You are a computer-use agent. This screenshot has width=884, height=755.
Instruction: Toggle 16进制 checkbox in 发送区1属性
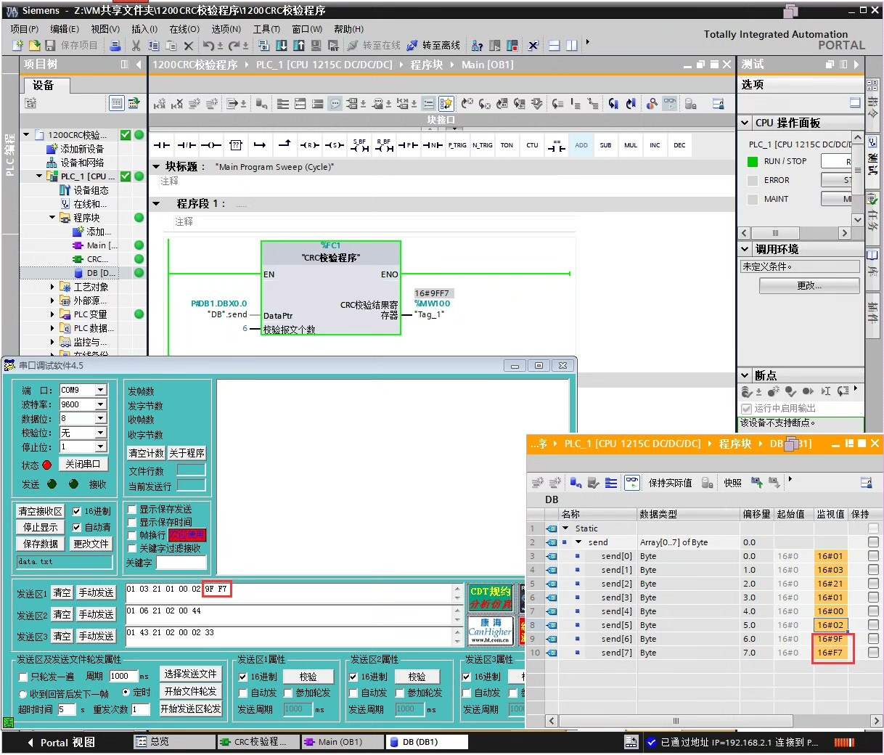tap(243, 677)
